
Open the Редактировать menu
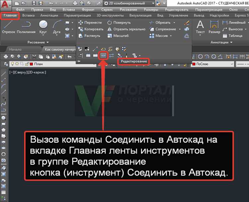tap(177, 10)
